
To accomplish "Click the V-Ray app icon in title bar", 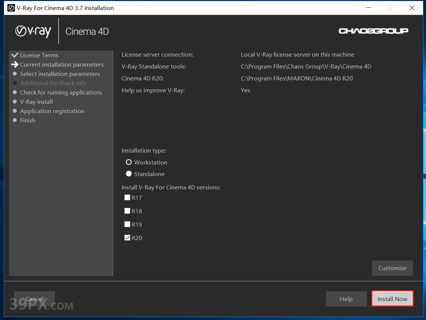I will point(11,8).
